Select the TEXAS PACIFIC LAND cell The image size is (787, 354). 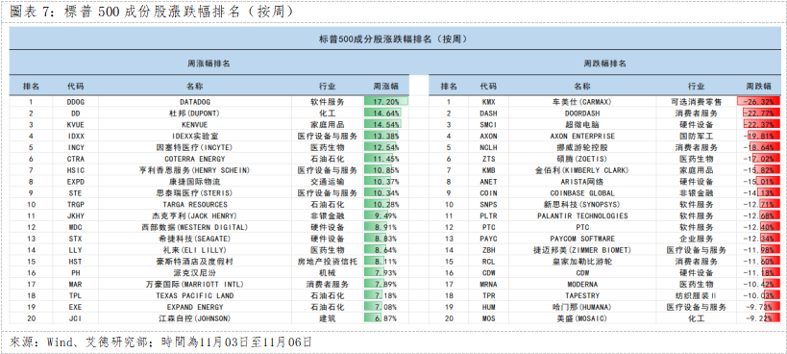pyautogui.click(x=195, y=295)
